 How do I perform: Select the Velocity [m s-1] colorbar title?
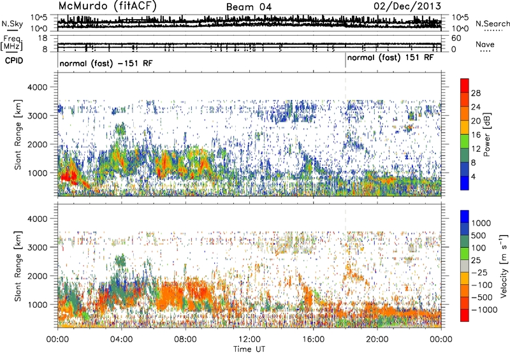pos(504,266)
